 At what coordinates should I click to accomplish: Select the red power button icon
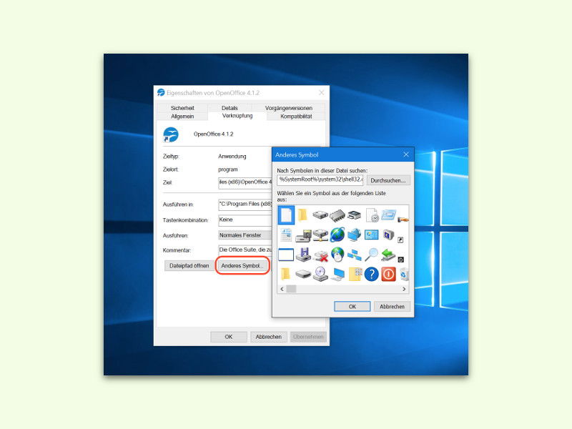(x=388, y=274)
